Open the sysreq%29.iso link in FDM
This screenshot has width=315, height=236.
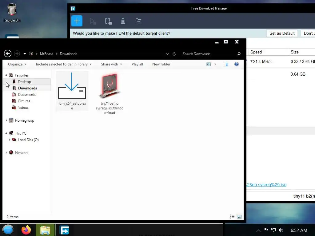(x=266, y=185)
